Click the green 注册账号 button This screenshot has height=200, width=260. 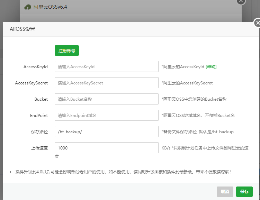(x=67, y=51)
